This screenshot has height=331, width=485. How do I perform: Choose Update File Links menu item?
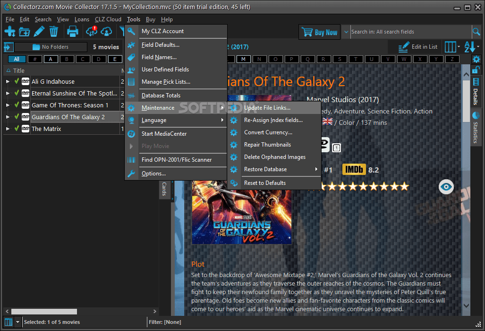pyautogui.click(x=274, y=108)
